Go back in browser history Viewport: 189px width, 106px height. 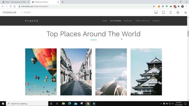pos(3,6)
